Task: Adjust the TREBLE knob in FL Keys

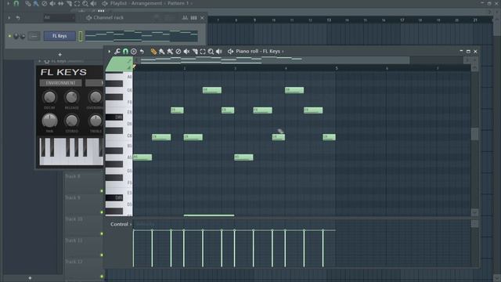Action: point(96,121)
